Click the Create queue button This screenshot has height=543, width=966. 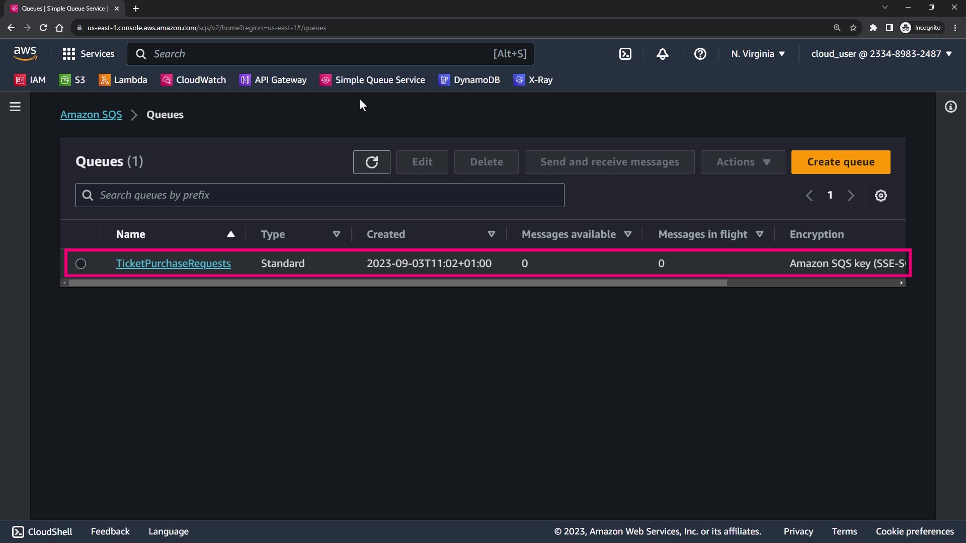840,162
